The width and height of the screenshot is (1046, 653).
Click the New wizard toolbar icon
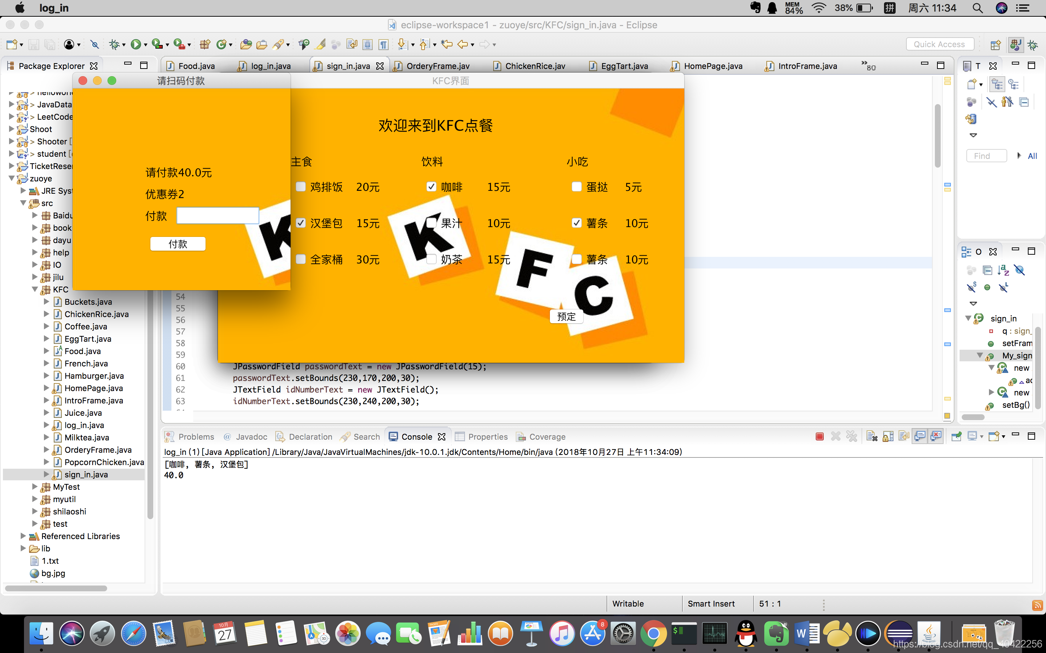tap(12, 44)
